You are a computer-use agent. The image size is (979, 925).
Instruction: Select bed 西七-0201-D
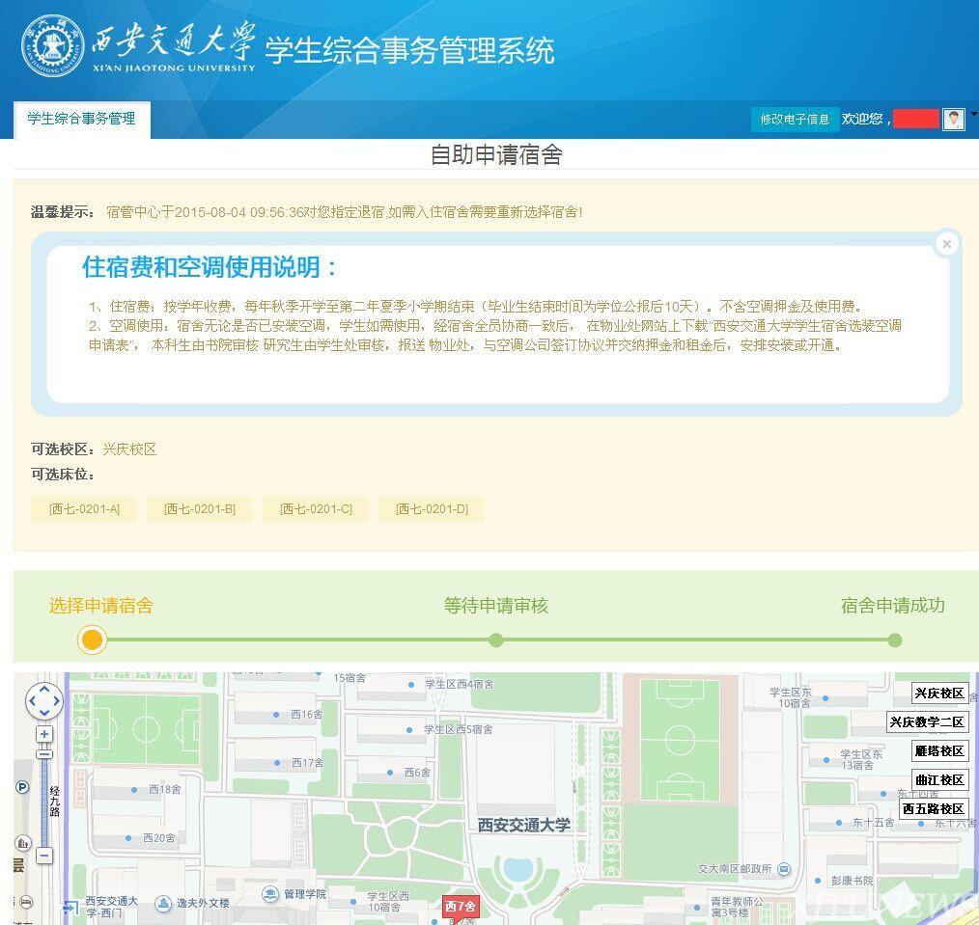coord(432,509)
